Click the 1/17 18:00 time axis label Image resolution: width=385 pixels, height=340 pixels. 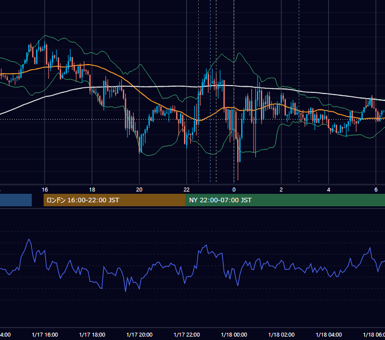pos(92,334)
